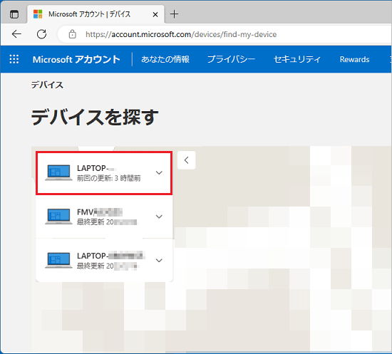392x354 pixels.
Task: Open the プライバシー menu item
Action: 231,59
